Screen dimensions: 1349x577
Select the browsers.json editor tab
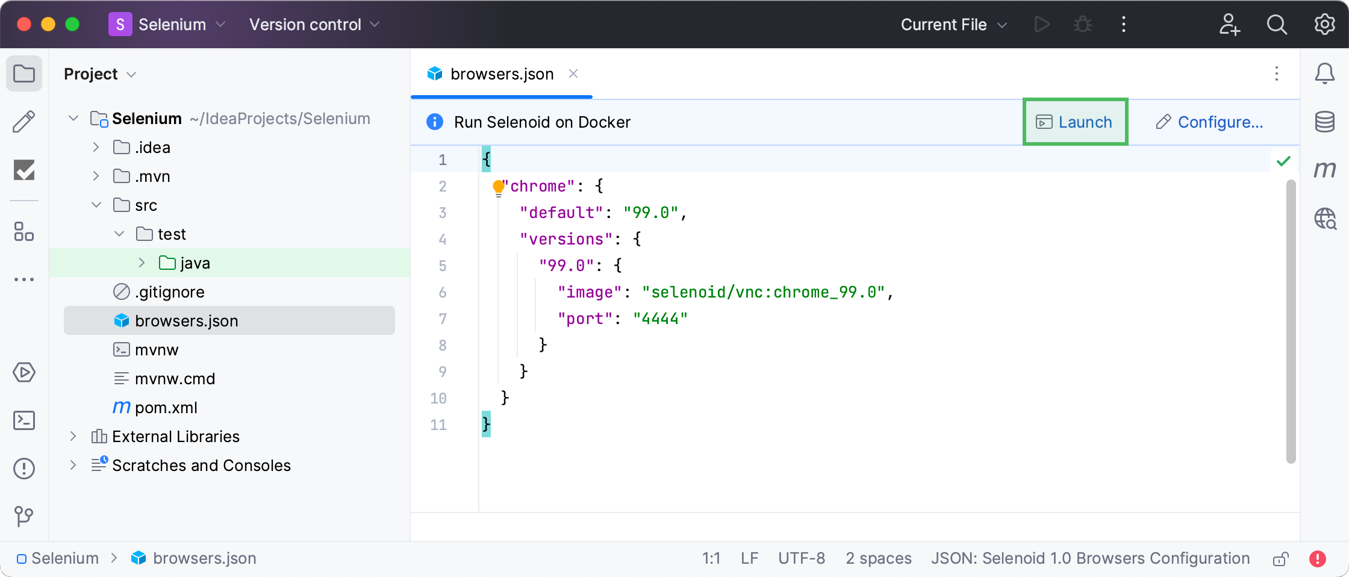click(501, 74)
